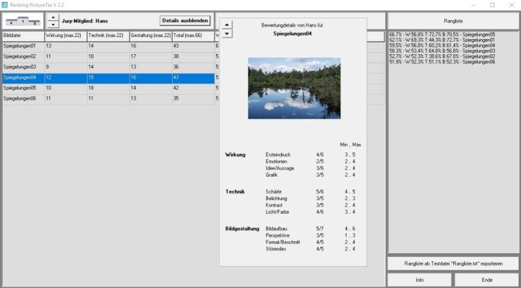The width and height of the screenshot is (521, 288).
Task: Switch to next jury member with down arrow
Action: tap(53, 25)
